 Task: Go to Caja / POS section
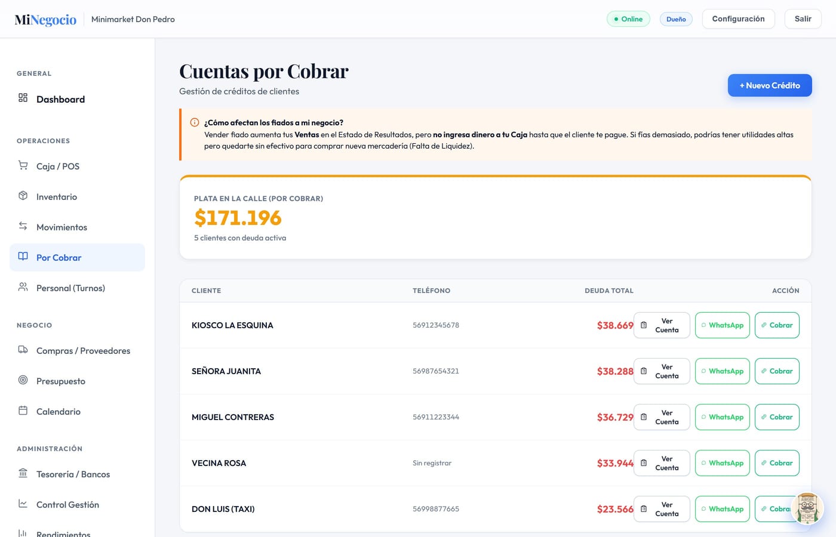click(x=78, y=166)
